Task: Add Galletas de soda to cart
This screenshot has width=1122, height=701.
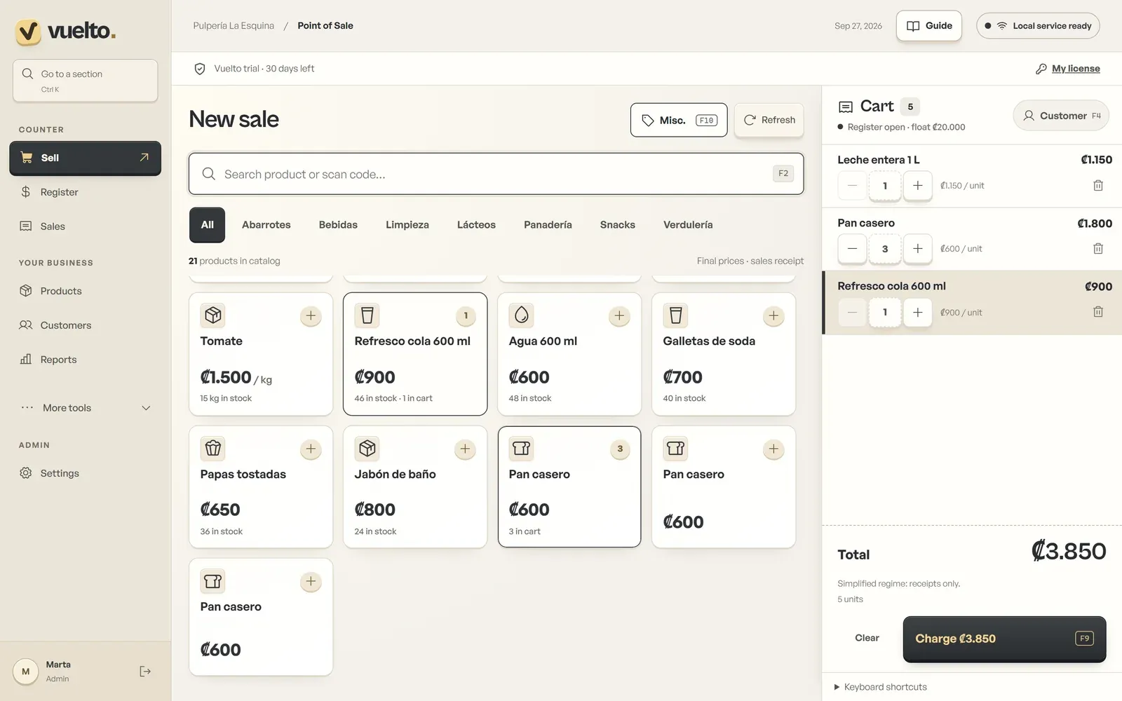Action: click(773, 316)
